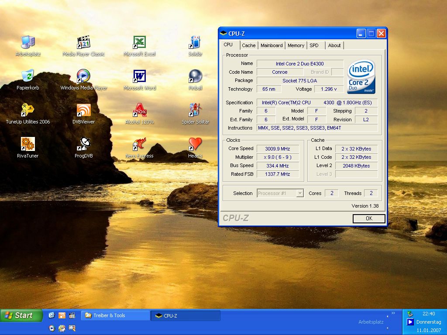
Task: Click the Technology value 65 nm
Action: [269, 89]
